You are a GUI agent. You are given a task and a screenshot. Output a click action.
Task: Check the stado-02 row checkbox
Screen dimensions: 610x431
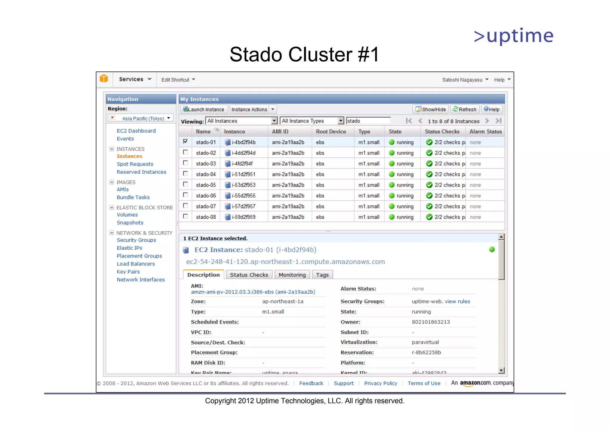185,152
